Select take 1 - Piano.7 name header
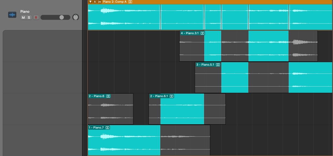333x156 pixels. pyautogui.click(x=96, y=128)
